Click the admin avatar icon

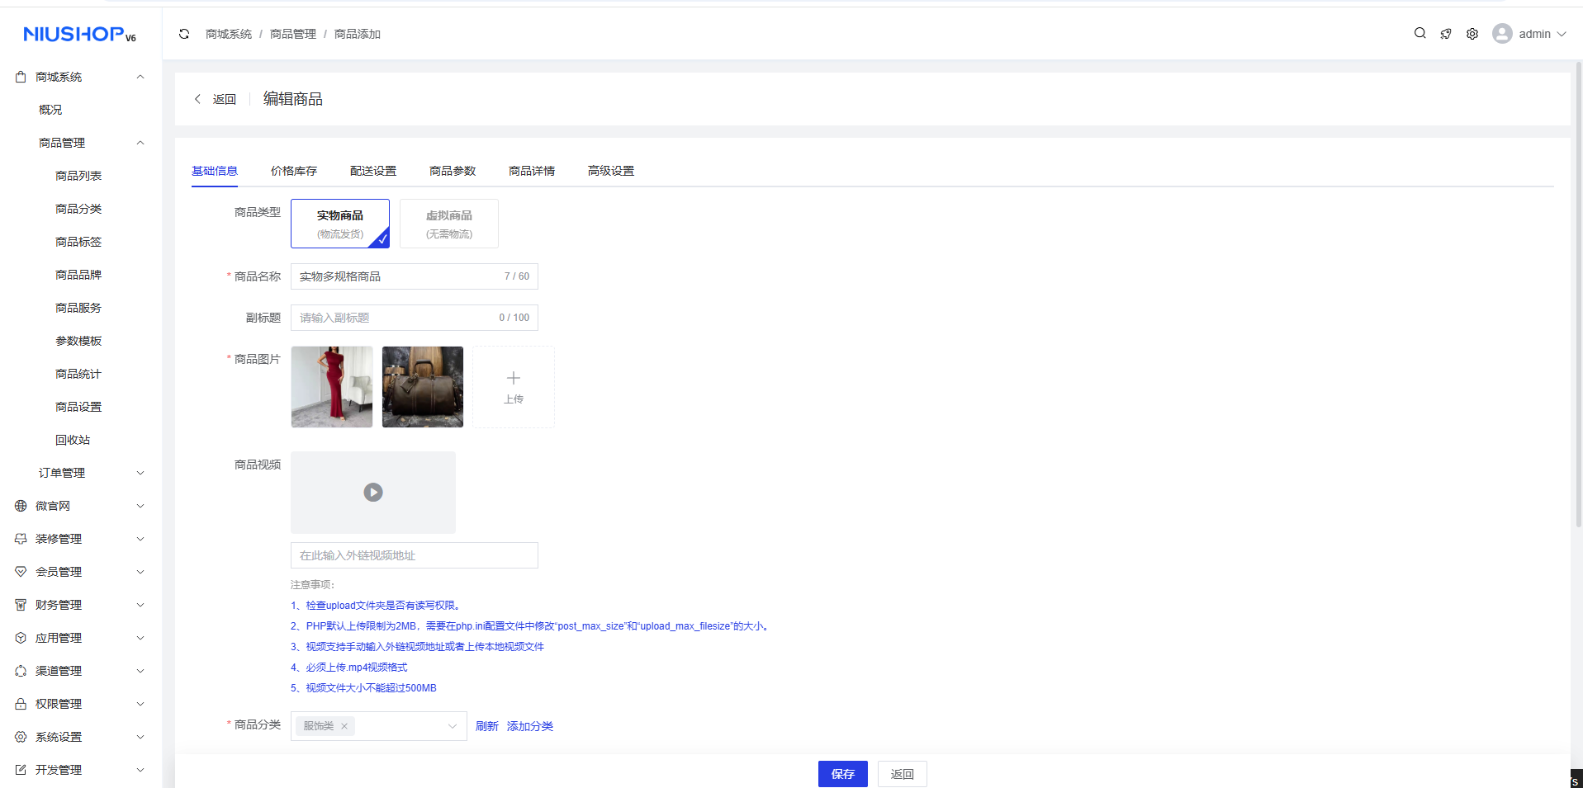click(x=1502, y=34)
